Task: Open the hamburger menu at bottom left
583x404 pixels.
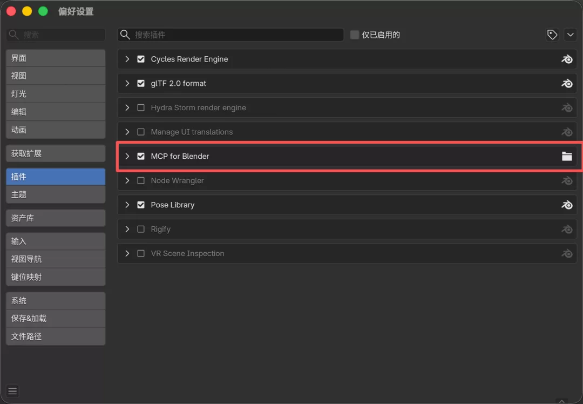Action: (x=12, y=391)
